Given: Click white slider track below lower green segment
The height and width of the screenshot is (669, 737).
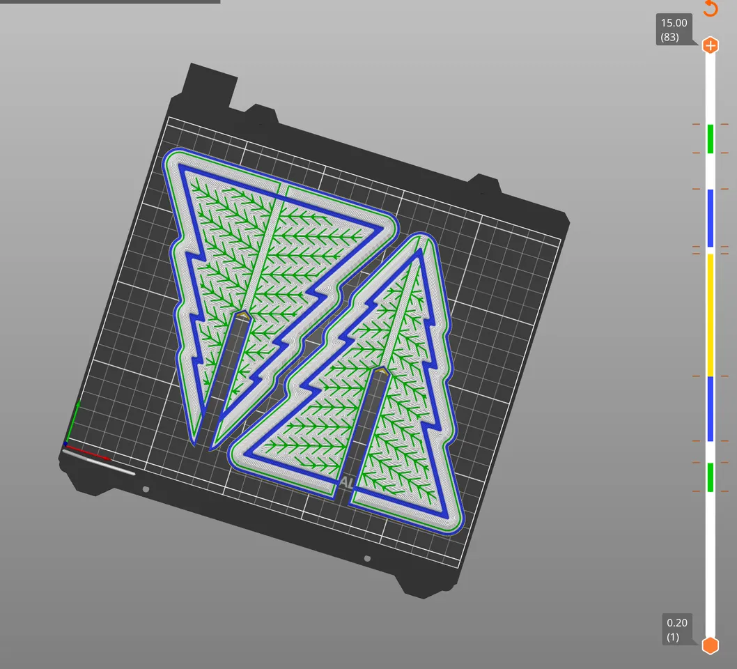Looking at the screenshot, I should pos(711,557).
